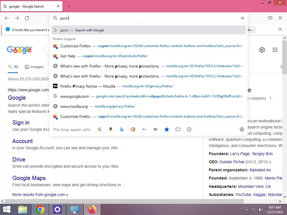Image resolution: width=287 pixels, height=215 pixels.
Task: Dismiss the notification bar with the X
Action: point(280,29)
